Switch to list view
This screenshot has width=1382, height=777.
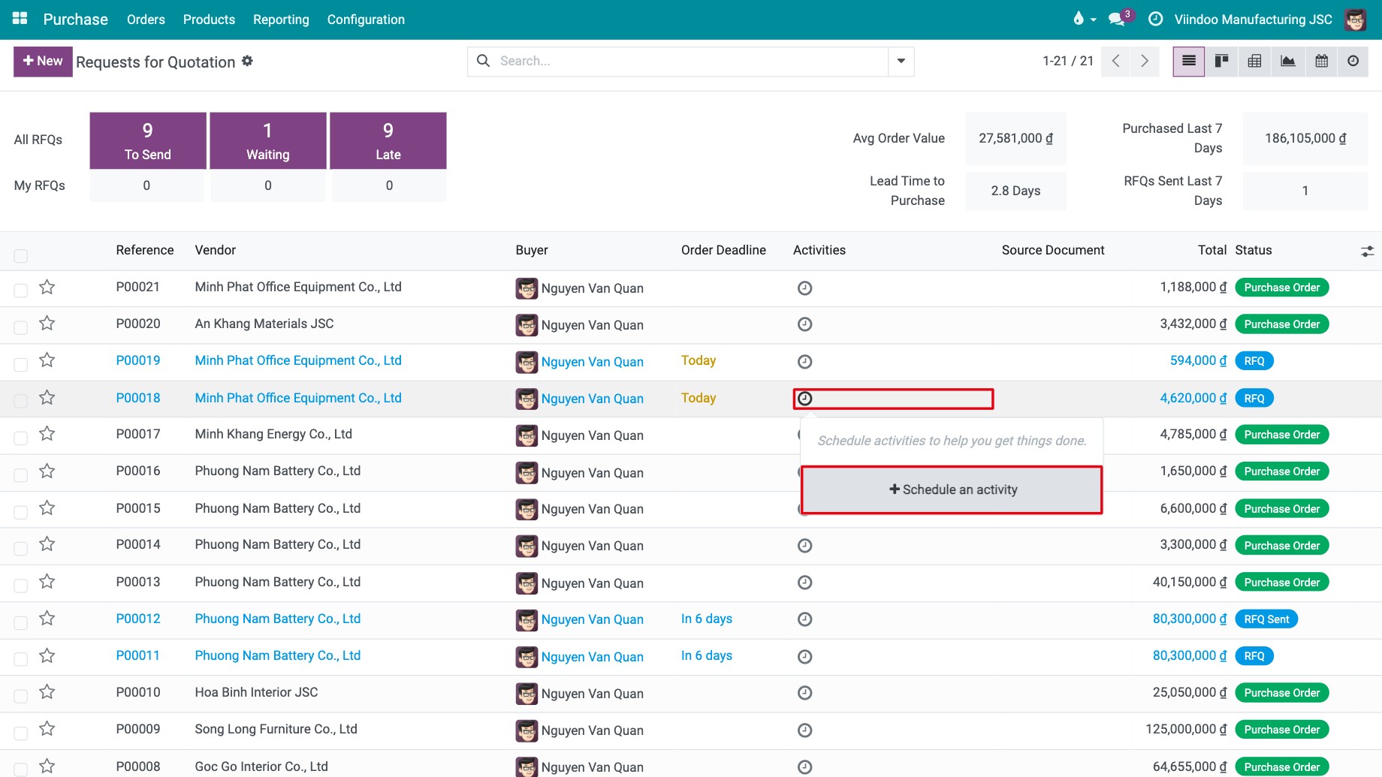pyautogui.click(x=1189, y=62)
